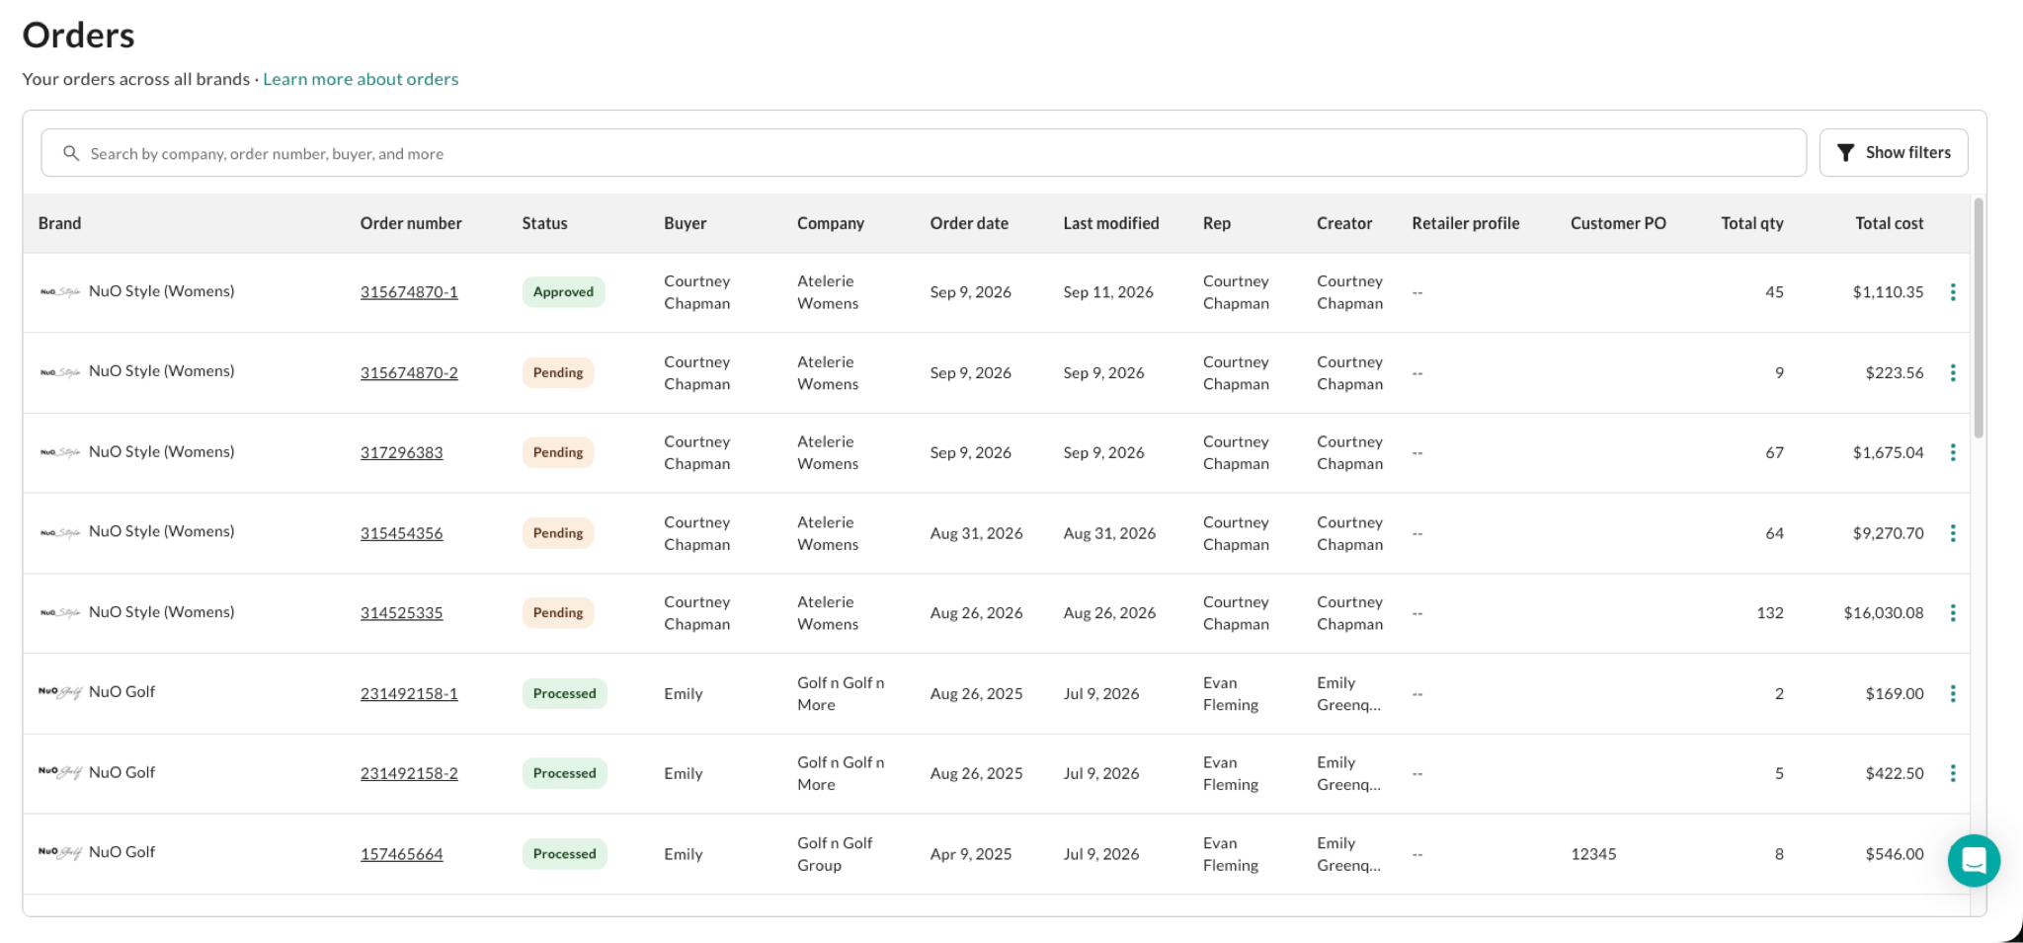
Task: Click NuO Golf logo in order 231492158-1 row
Action: [59, 692]
